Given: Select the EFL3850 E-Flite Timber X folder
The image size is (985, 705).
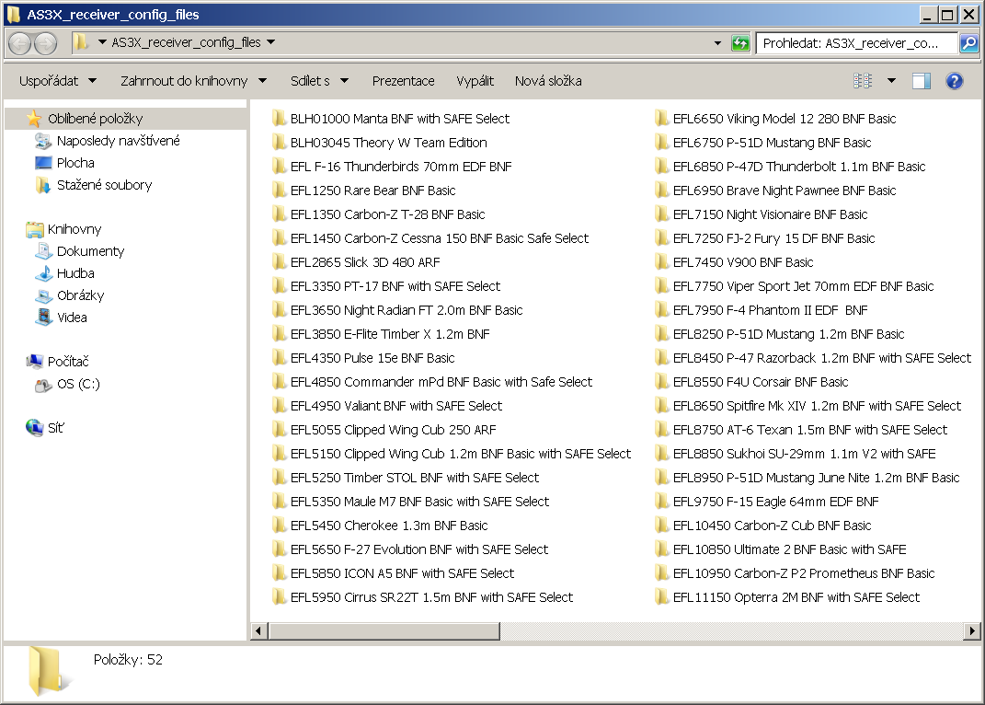Looking at the screenshot, I should coord(390,334).
